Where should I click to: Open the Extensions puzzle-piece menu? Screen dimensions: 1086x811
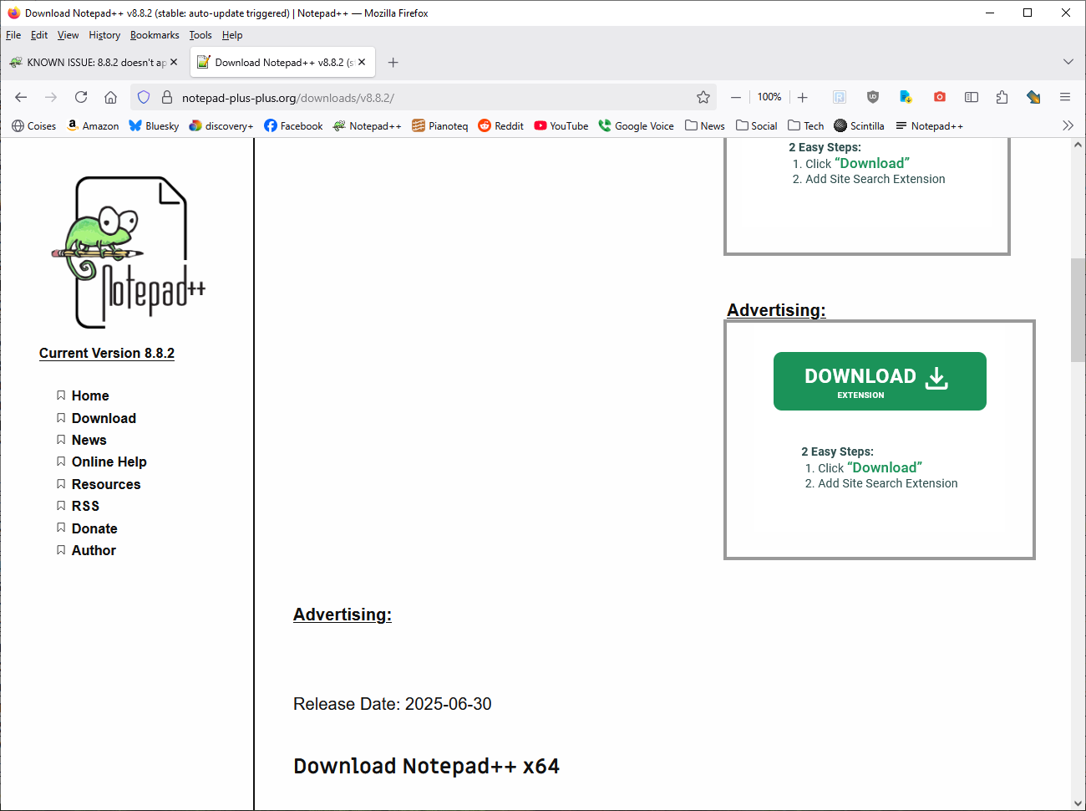(x=1002, y=97)
